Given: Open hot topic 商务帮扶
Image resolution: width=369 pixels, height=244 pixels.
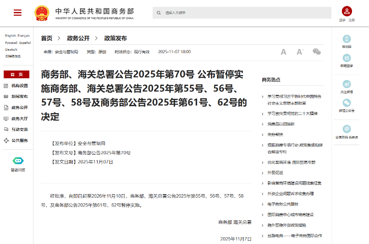Looking at the screenshot, I should [275, 135].
